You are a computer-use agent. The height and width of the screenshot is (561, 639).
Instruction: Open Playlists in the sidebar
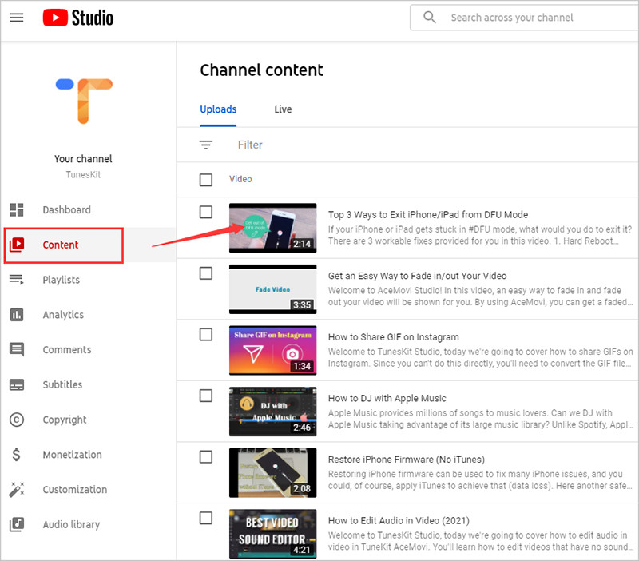62,280
